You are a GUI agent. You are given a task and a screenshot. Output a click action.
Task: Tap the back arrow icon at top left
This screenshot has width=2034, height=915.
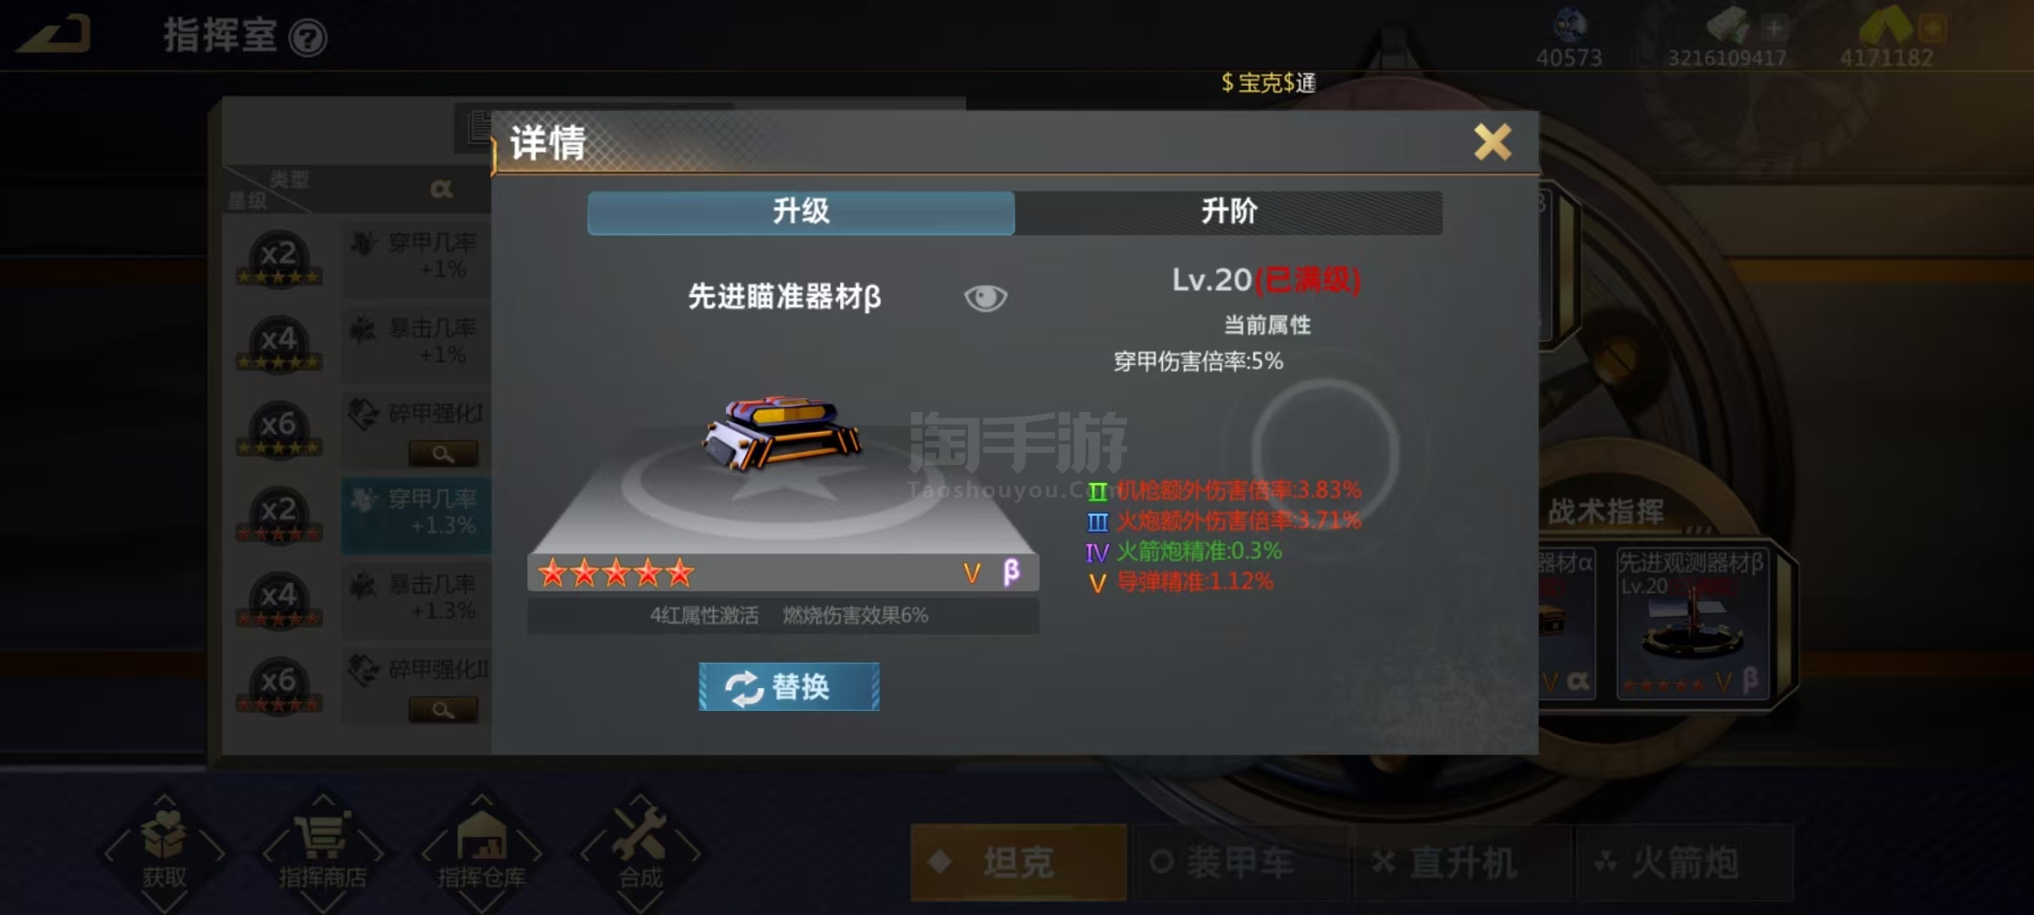(54, 34)
